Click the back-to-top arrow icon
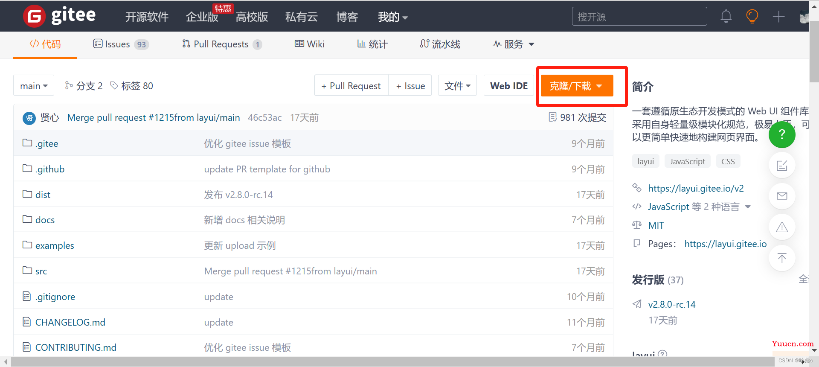The image size is (819, 367). (x=782, y=258)
